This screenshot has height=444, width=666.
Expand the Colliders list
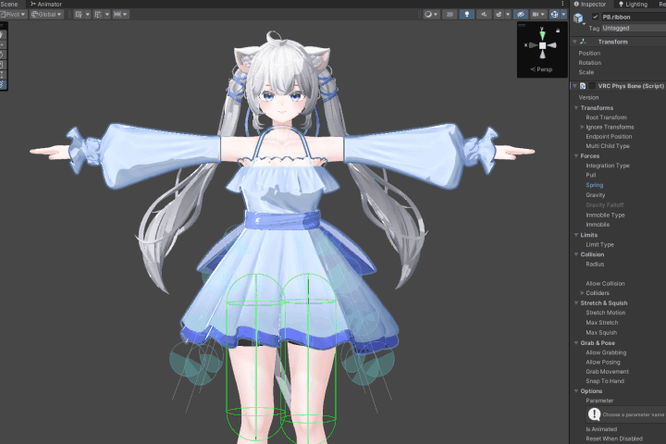click(582, 293)
